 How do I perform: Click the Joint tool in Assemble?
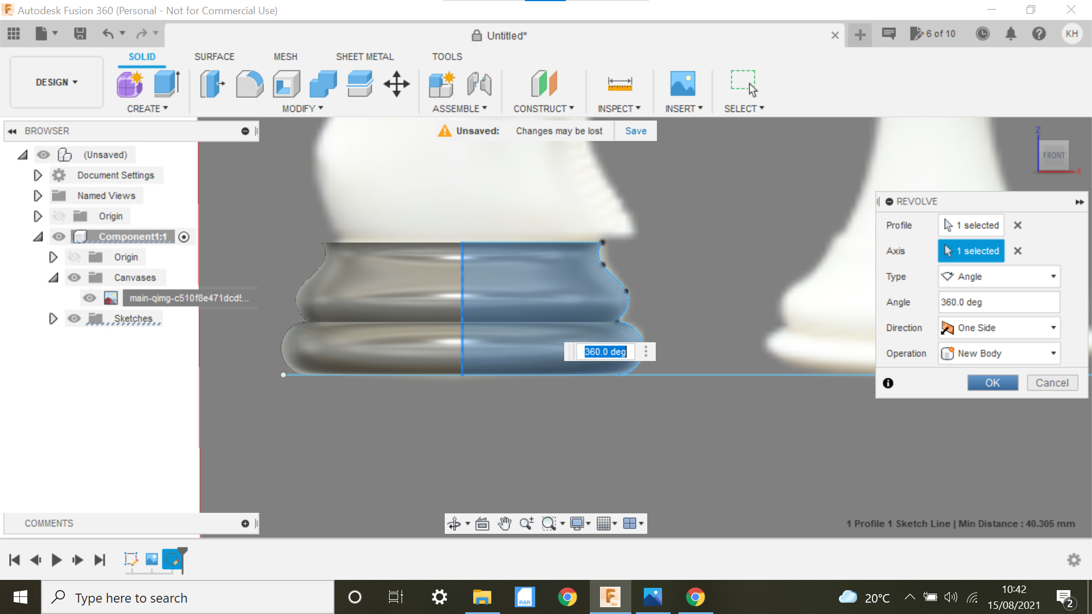click(479, 84)
